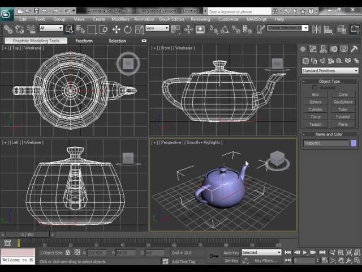Open the Rendering menu
This screenshot has width=362, height=272.
pos(200,19)
